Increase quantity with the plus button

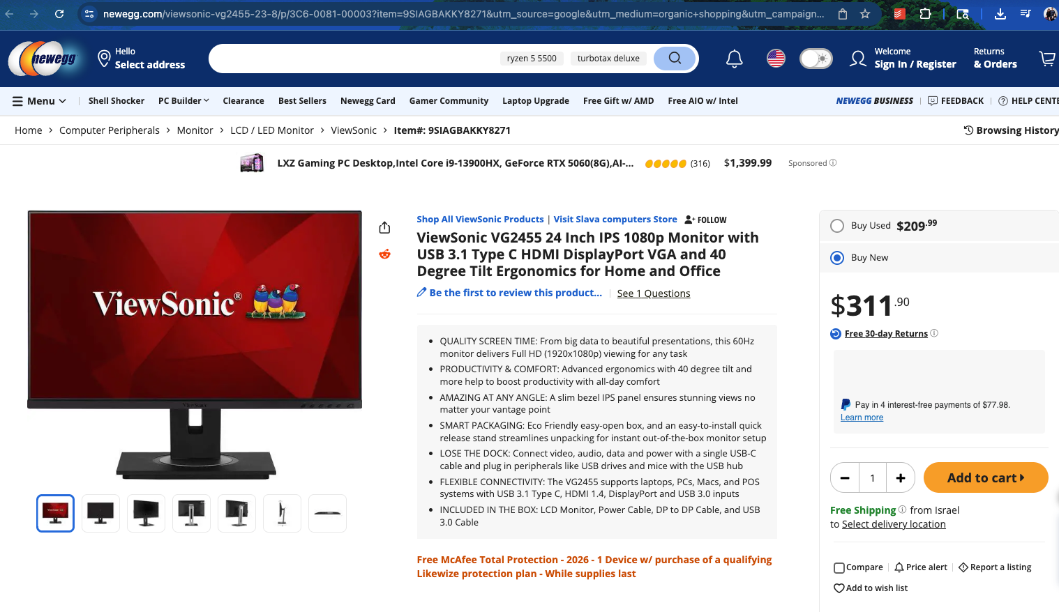[x=900, y=477]
